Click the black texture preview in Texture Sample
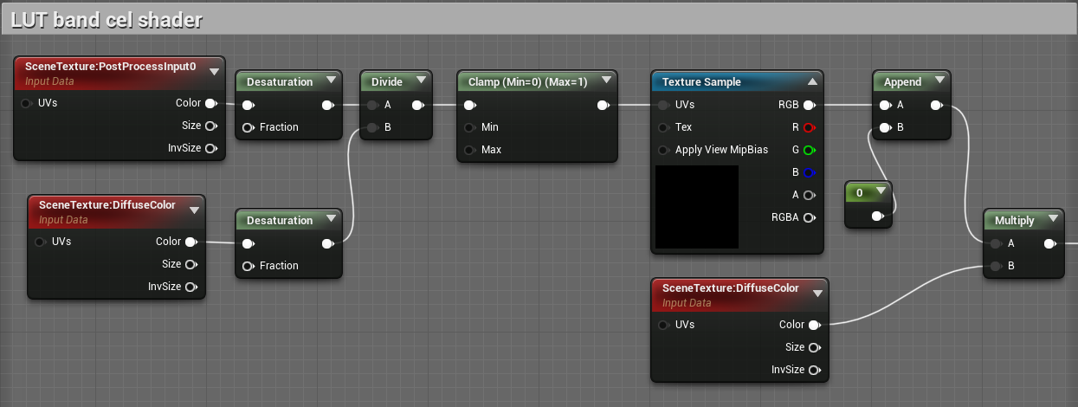 click(697, 207)
